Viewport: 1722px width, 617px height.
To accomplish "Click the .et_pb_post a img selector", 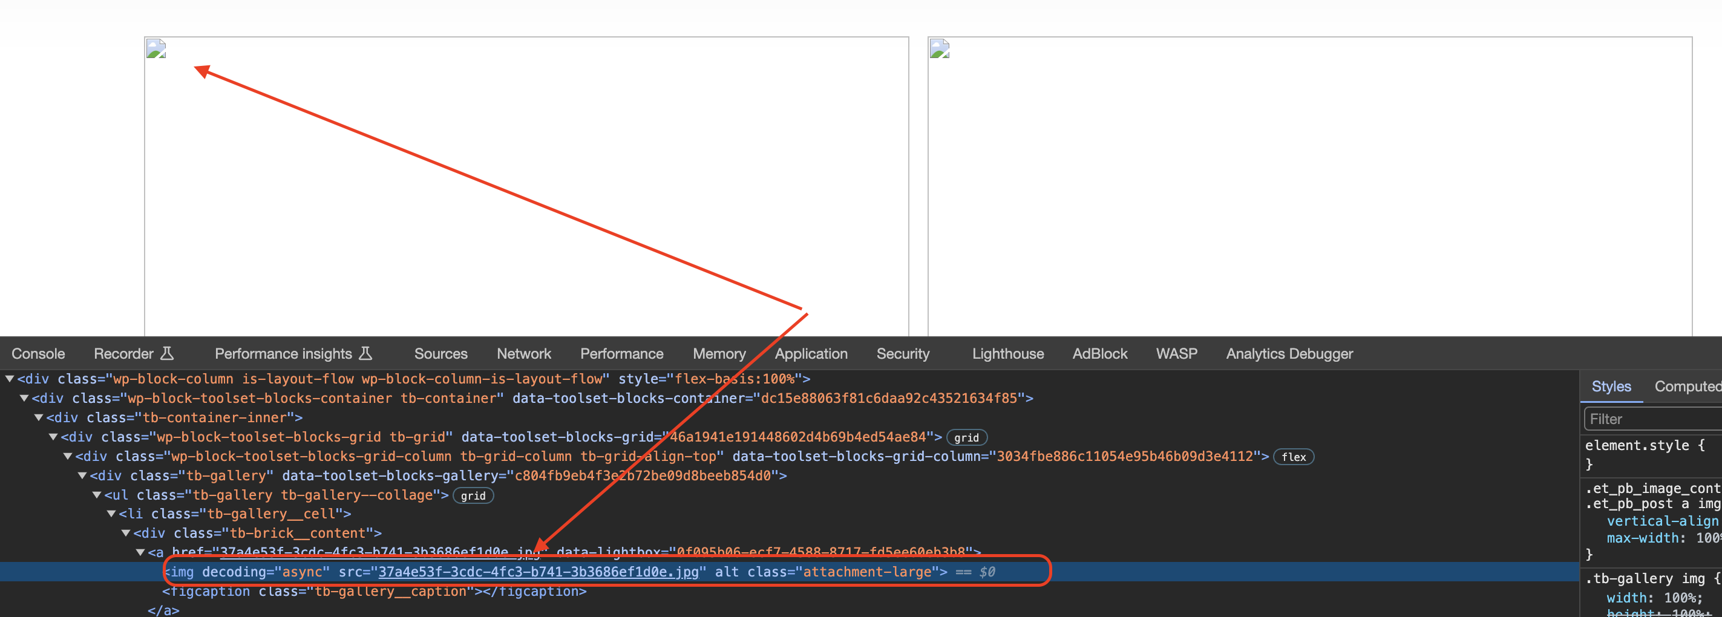I will coord(1652,504).
